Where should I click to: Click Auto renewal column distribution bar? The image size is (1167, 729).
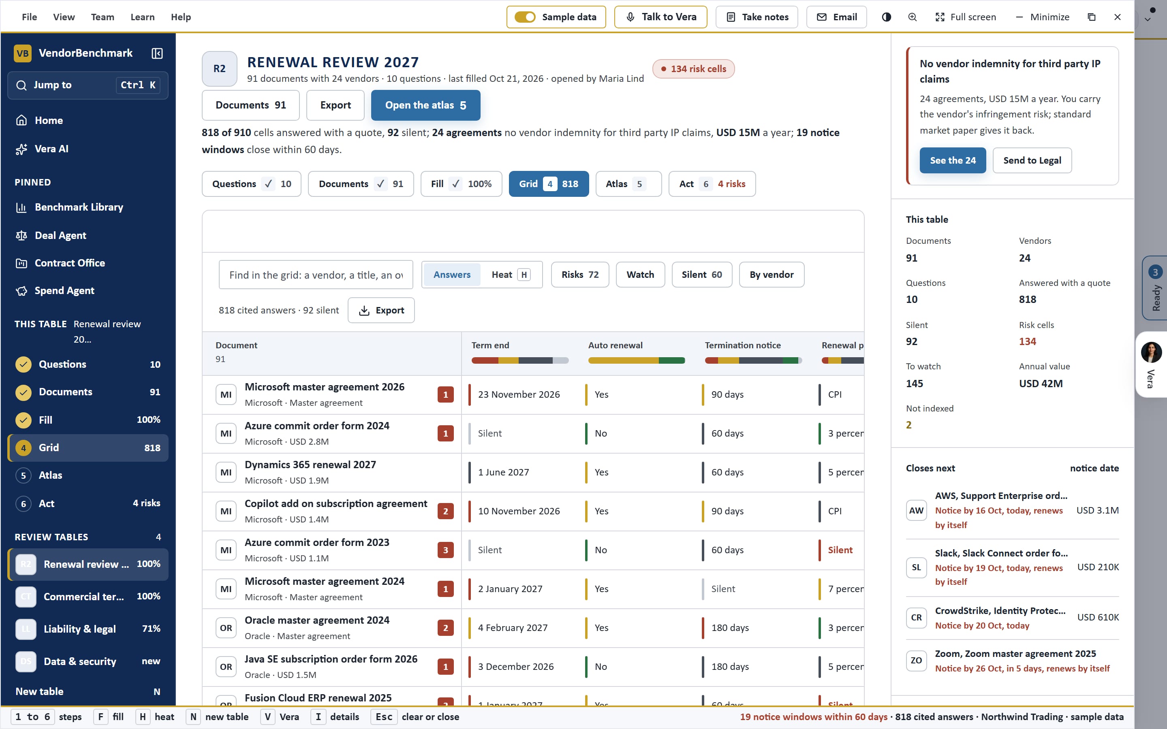pos(637,360)
